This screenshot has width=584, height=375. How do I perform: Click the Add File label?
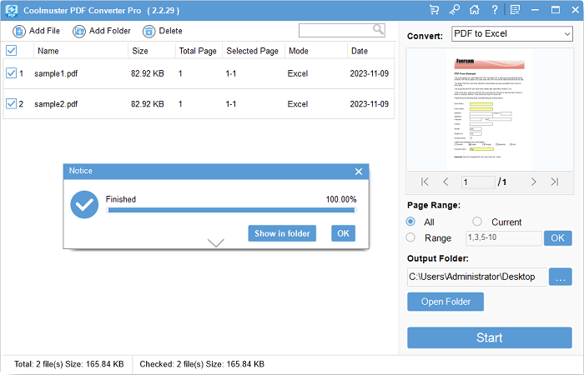[x=44, y=31]
